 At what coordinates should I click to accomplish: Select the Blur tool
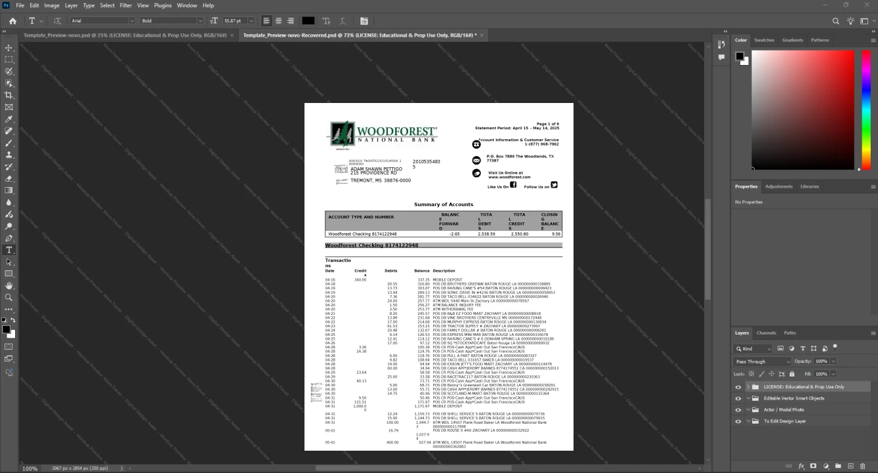click(9, 202)
